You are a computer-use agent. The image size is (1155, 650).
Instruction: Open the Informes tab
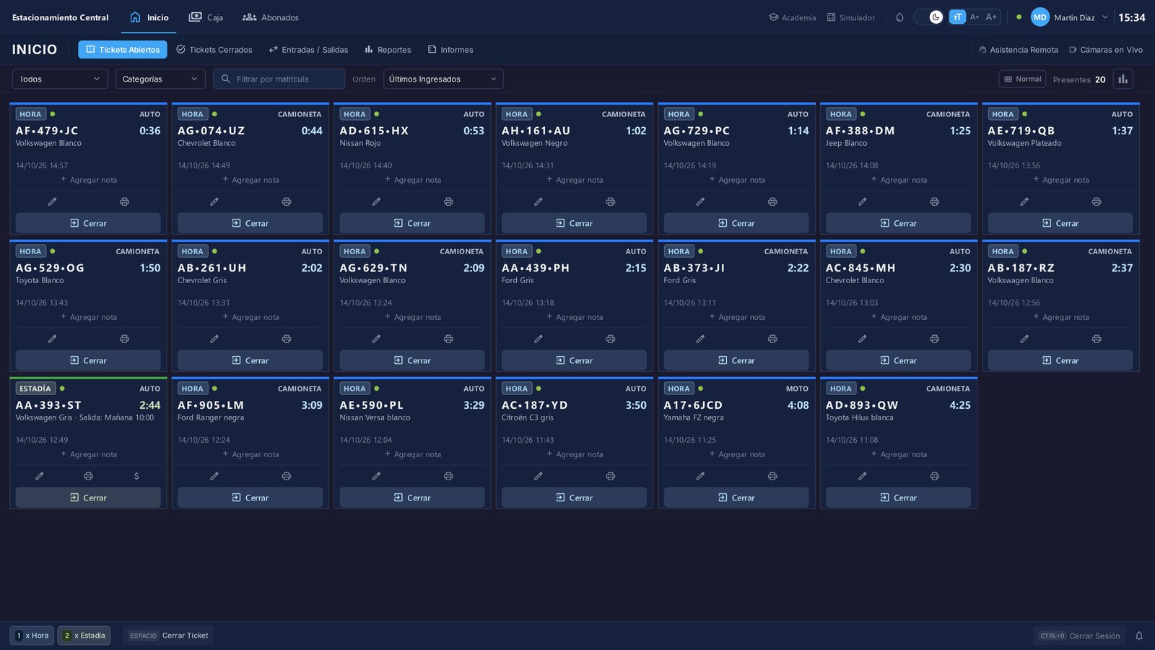pos(450,50)
